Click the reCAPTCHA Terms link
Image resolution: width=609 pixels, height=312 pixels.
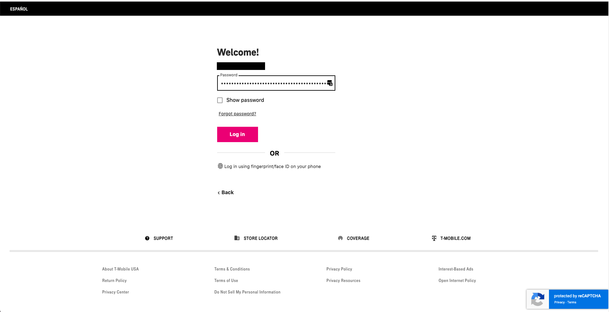pos(572,302)
